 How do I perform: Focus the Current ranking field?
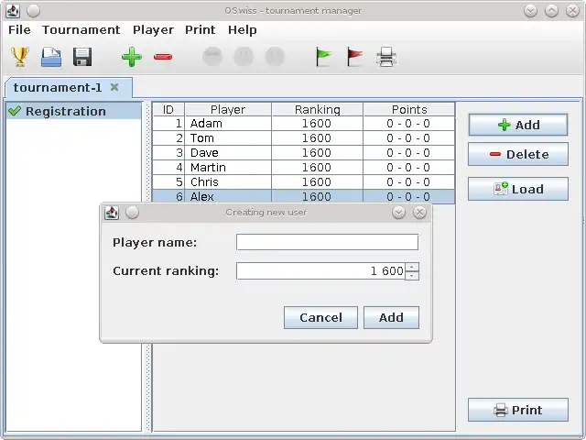[x=320, y=271]
